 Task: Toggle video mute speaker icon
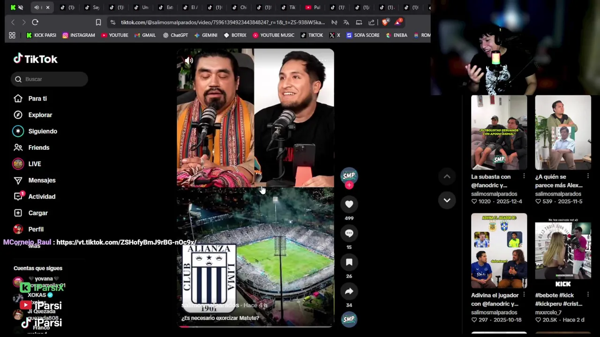point(189,60)
